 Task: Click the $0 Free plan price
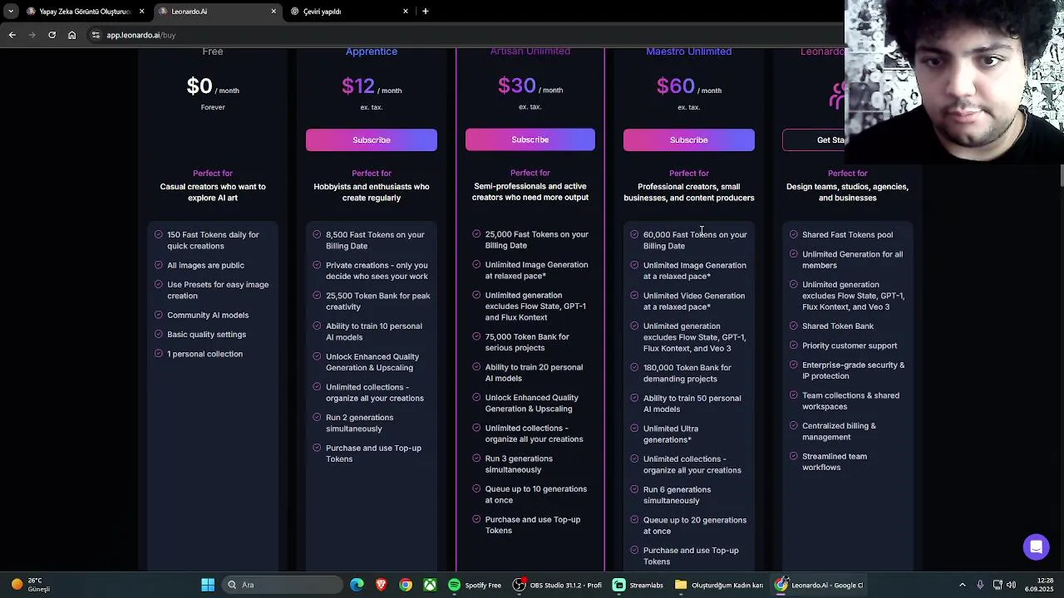[x=199, y=86]
